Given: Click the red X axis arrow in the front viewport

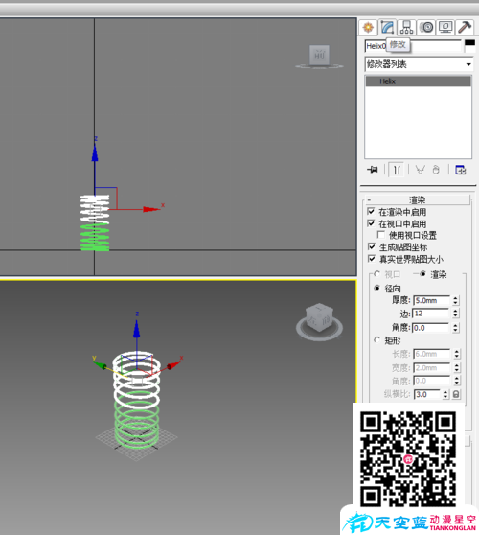Looking at the screenshot, I should click(151, 209).
